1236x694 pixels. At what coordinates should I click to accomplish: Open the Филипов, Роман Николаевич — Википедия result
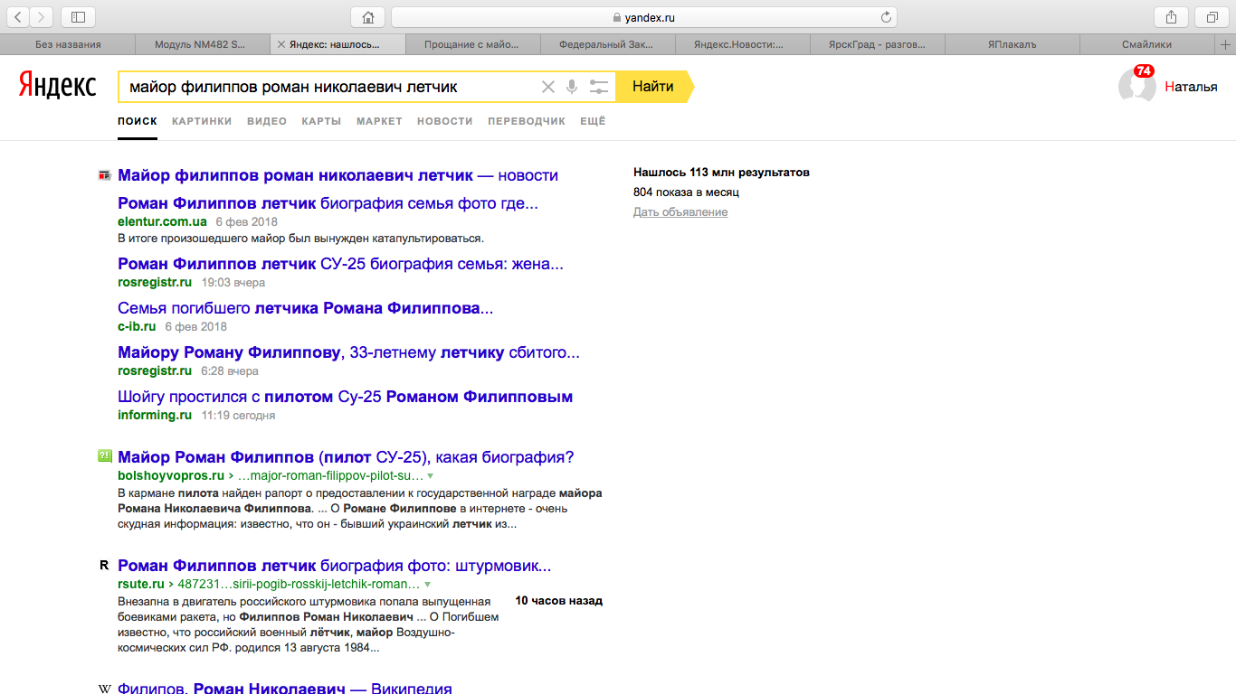[284, 688]
